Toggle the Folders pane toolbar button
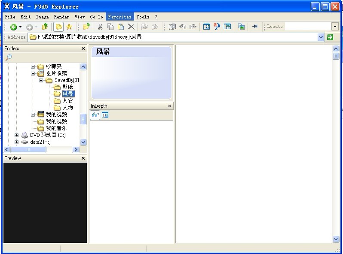343x254 pixels. (58, 27)
